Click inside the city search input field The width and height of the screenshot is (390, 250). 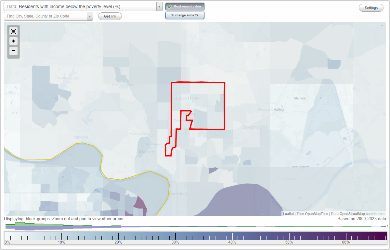point(45,16)
